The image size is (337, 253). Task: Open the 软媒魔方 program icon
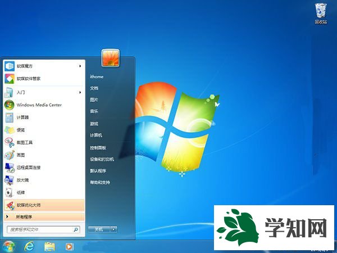[x=10, y=66]
